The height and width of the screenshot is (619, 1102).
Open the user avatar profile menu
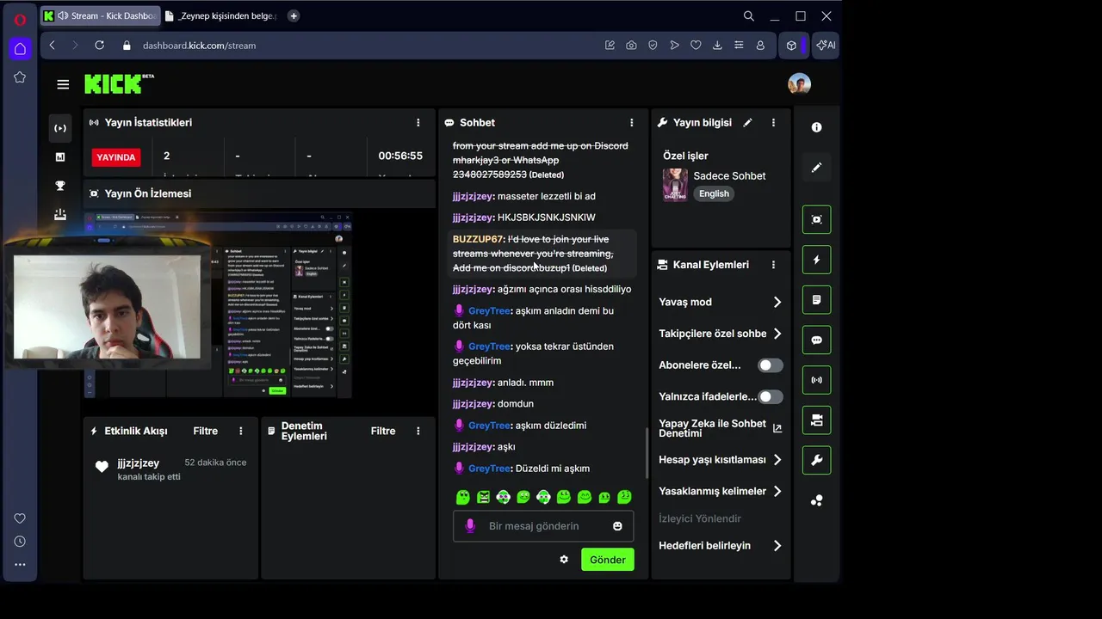coord(799,84)
